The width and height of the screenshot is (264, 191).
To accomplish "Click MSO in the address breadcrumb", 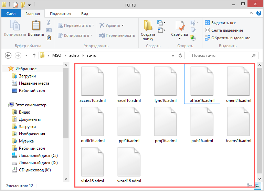I will click(x=56, y=55).
